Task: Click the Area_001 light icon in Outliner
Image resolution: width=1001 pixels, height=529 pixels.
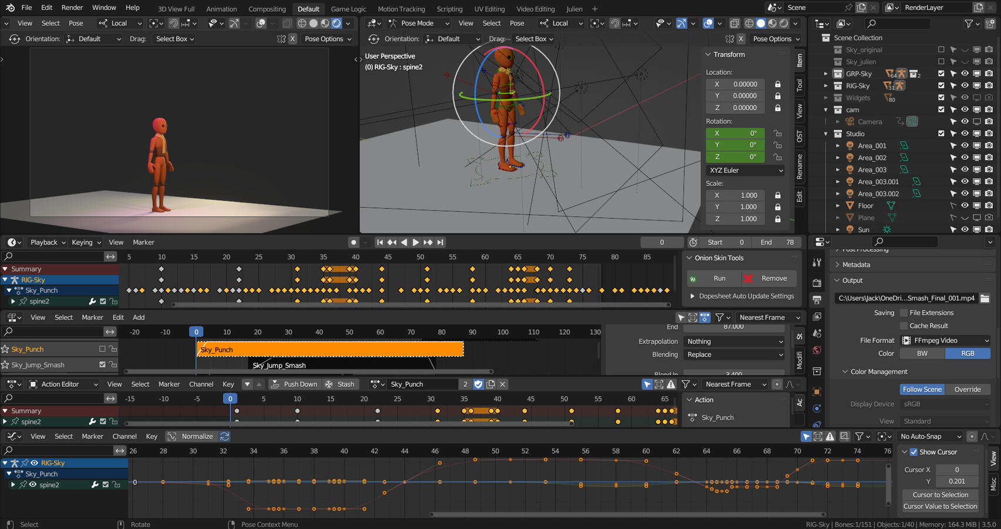Action: [850, 145]
